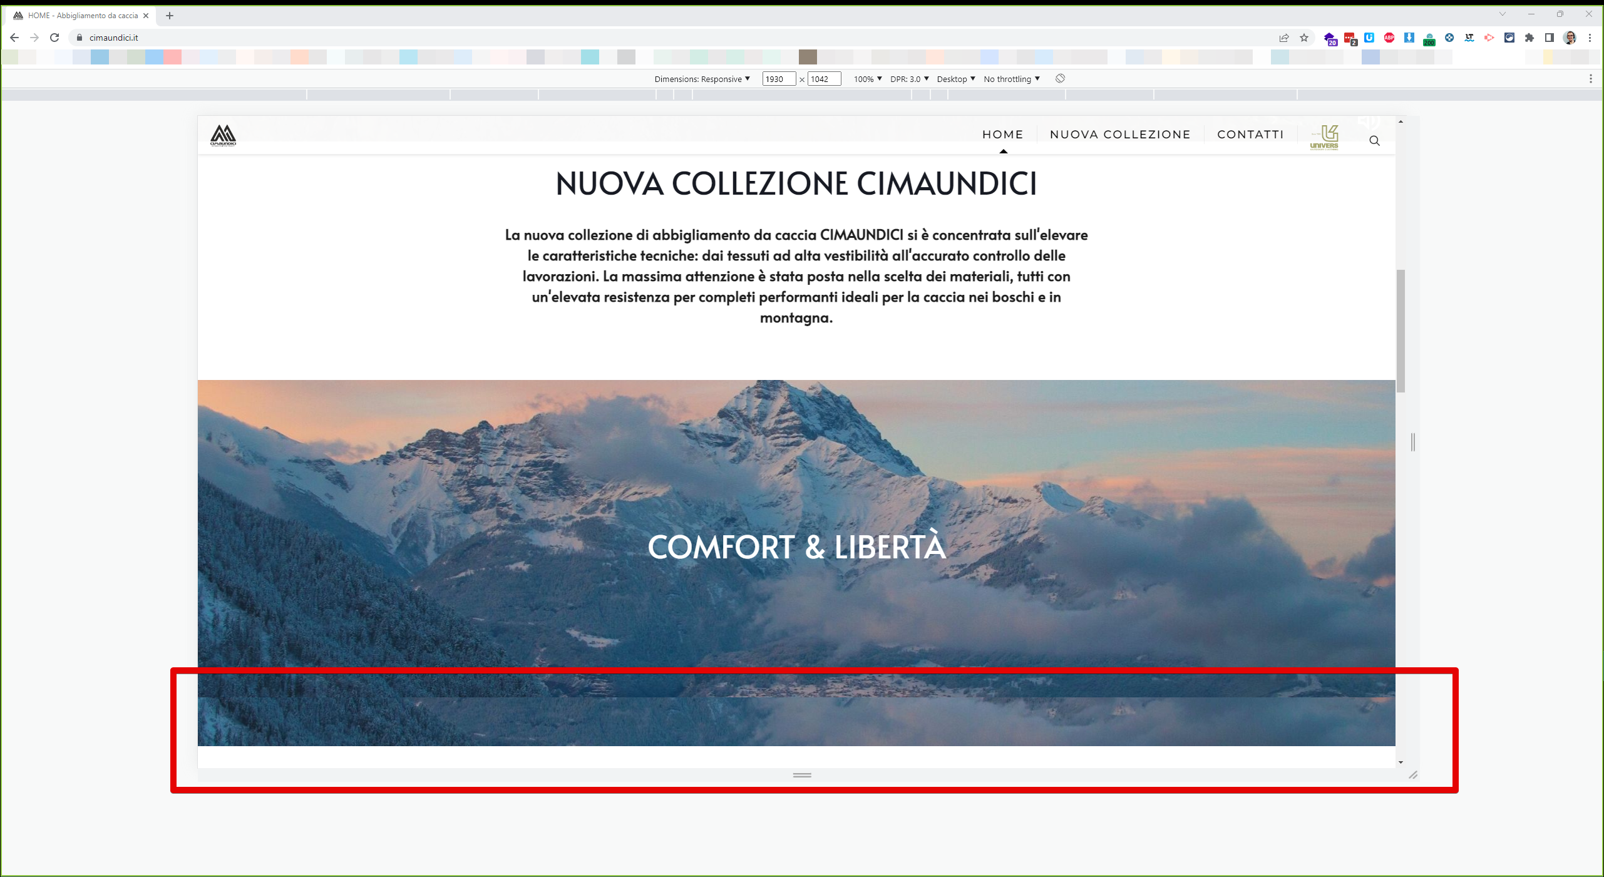Click the scrollbar up arrow

coord(1401,121)
